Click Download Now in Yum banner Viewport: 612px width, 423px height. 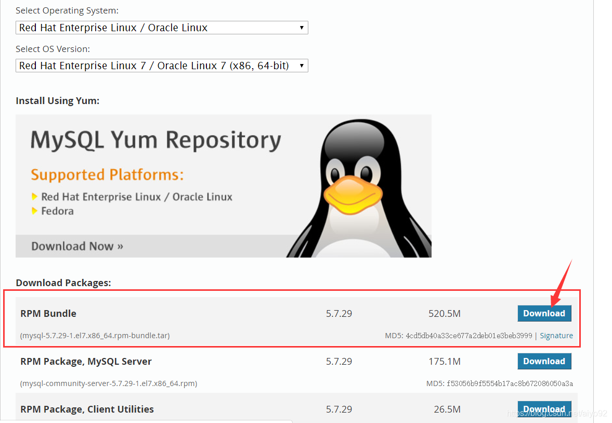[x=77, y=246]
